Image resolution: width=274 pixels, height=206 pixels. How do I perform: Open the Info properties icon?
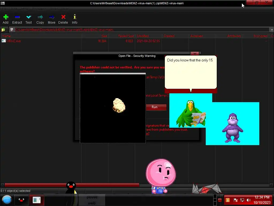click(x=75, y=17)
